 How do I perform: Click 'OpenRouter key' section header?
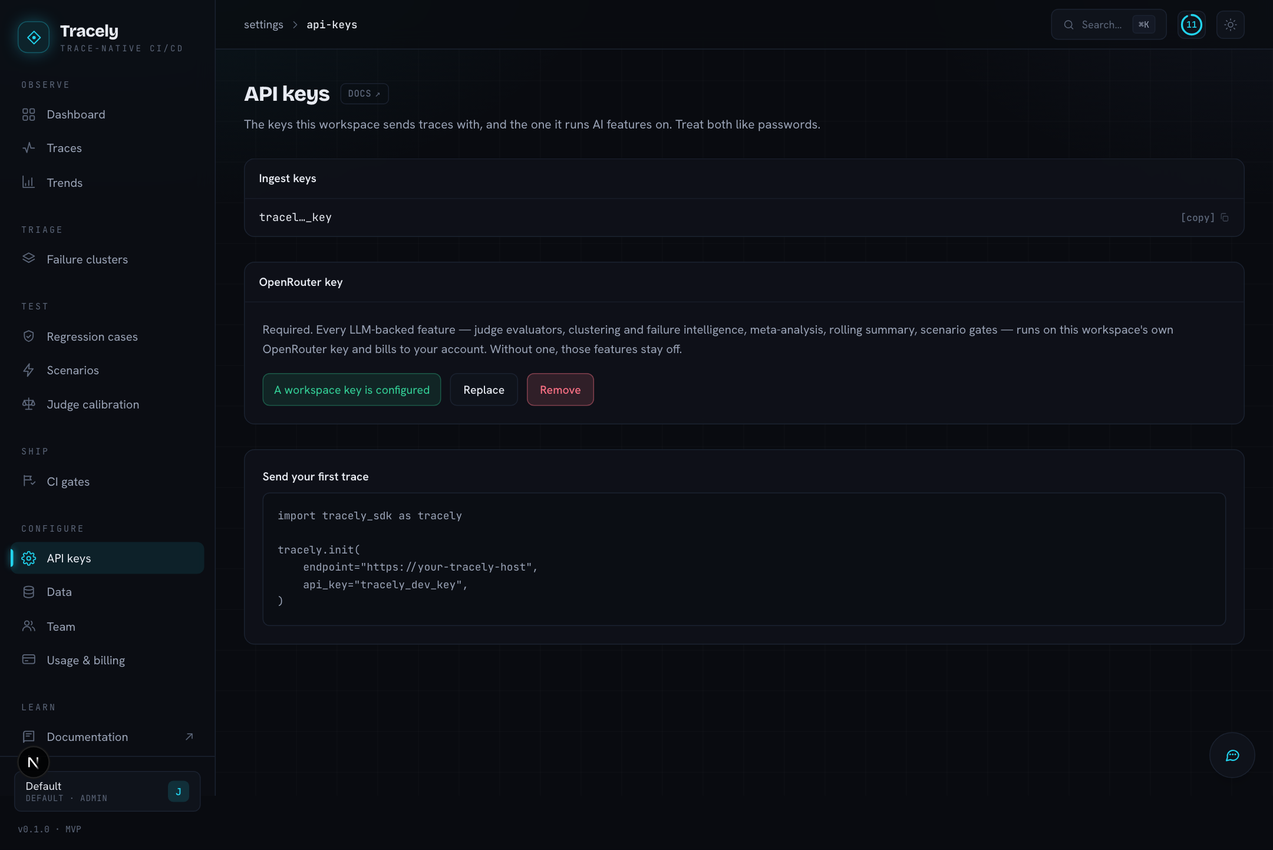(301, 282)
